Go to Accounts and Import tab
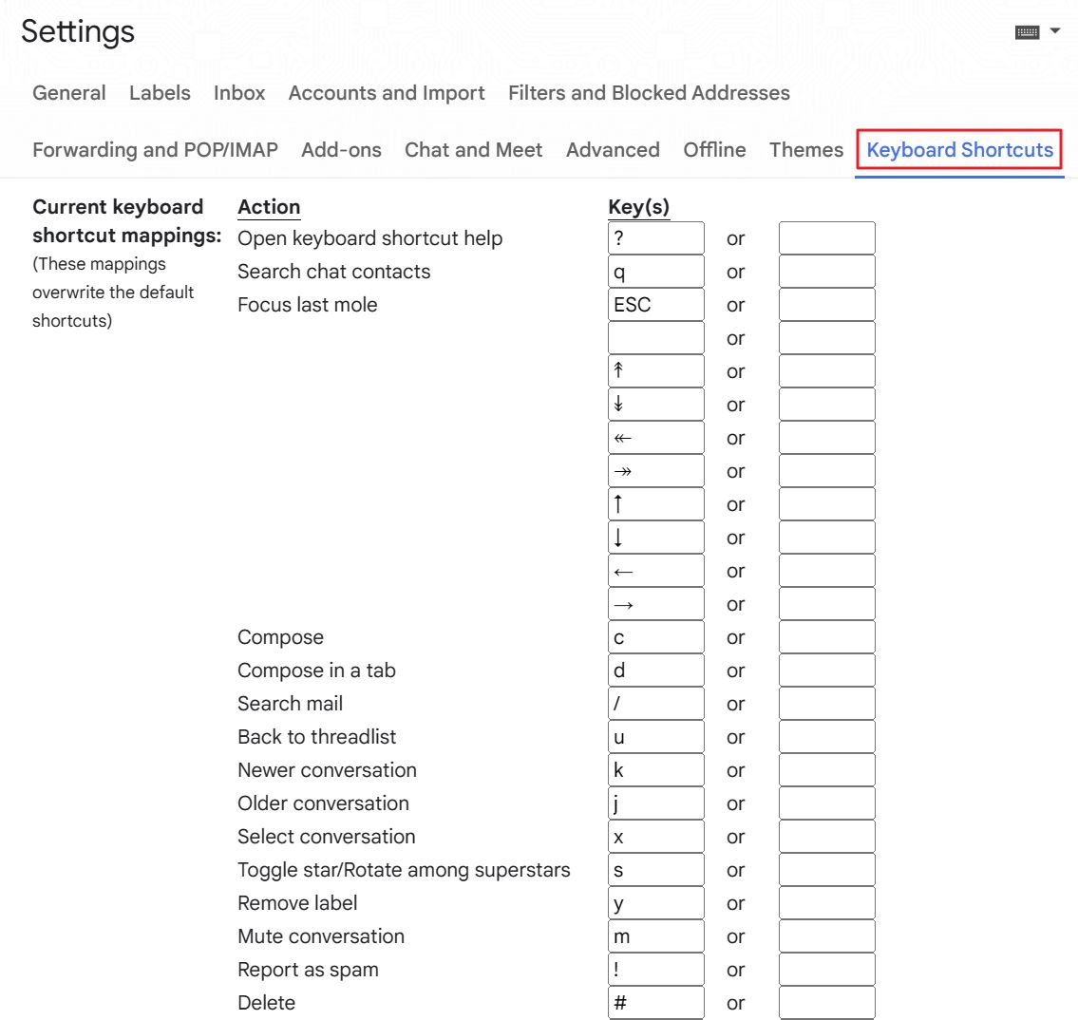The width and height of the screenshot is (1078, 1020). (387, 93)
